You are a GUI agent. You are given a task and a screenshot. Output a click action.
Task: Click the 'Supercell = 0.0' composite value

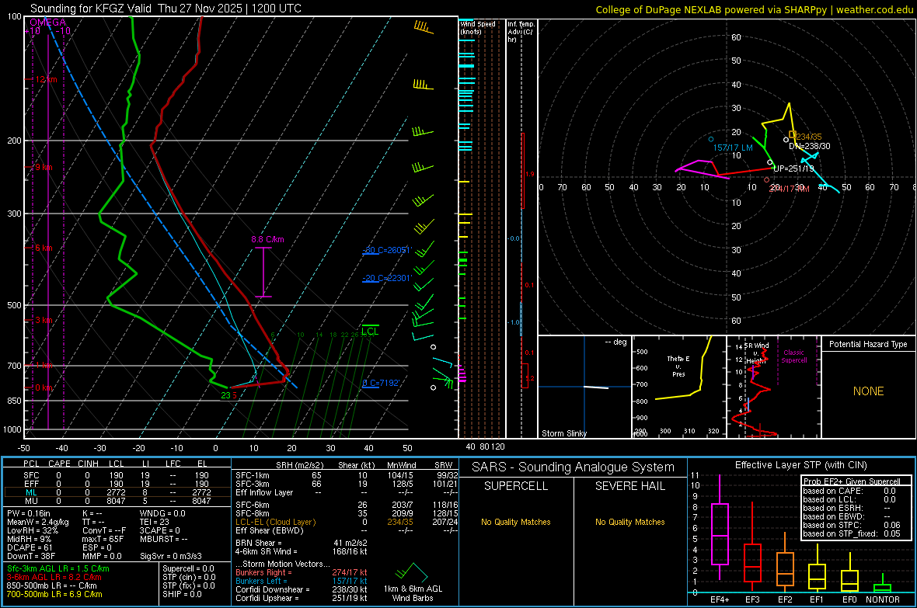coord(188,569)
